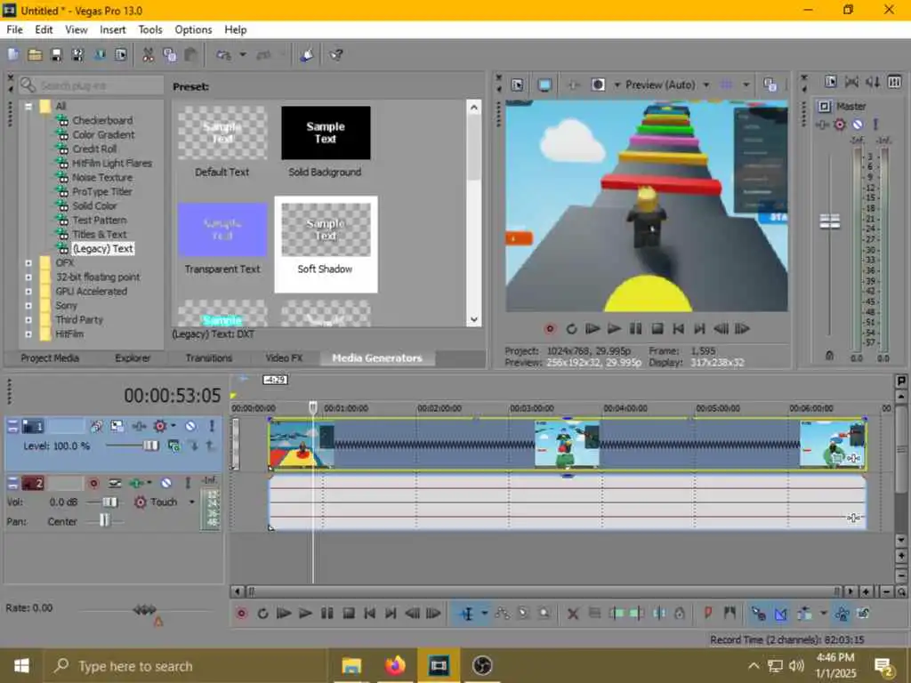Open Project Video Properties icon in preview
The height and width of the screenshot is (683, 911).
tap(517, 84)
